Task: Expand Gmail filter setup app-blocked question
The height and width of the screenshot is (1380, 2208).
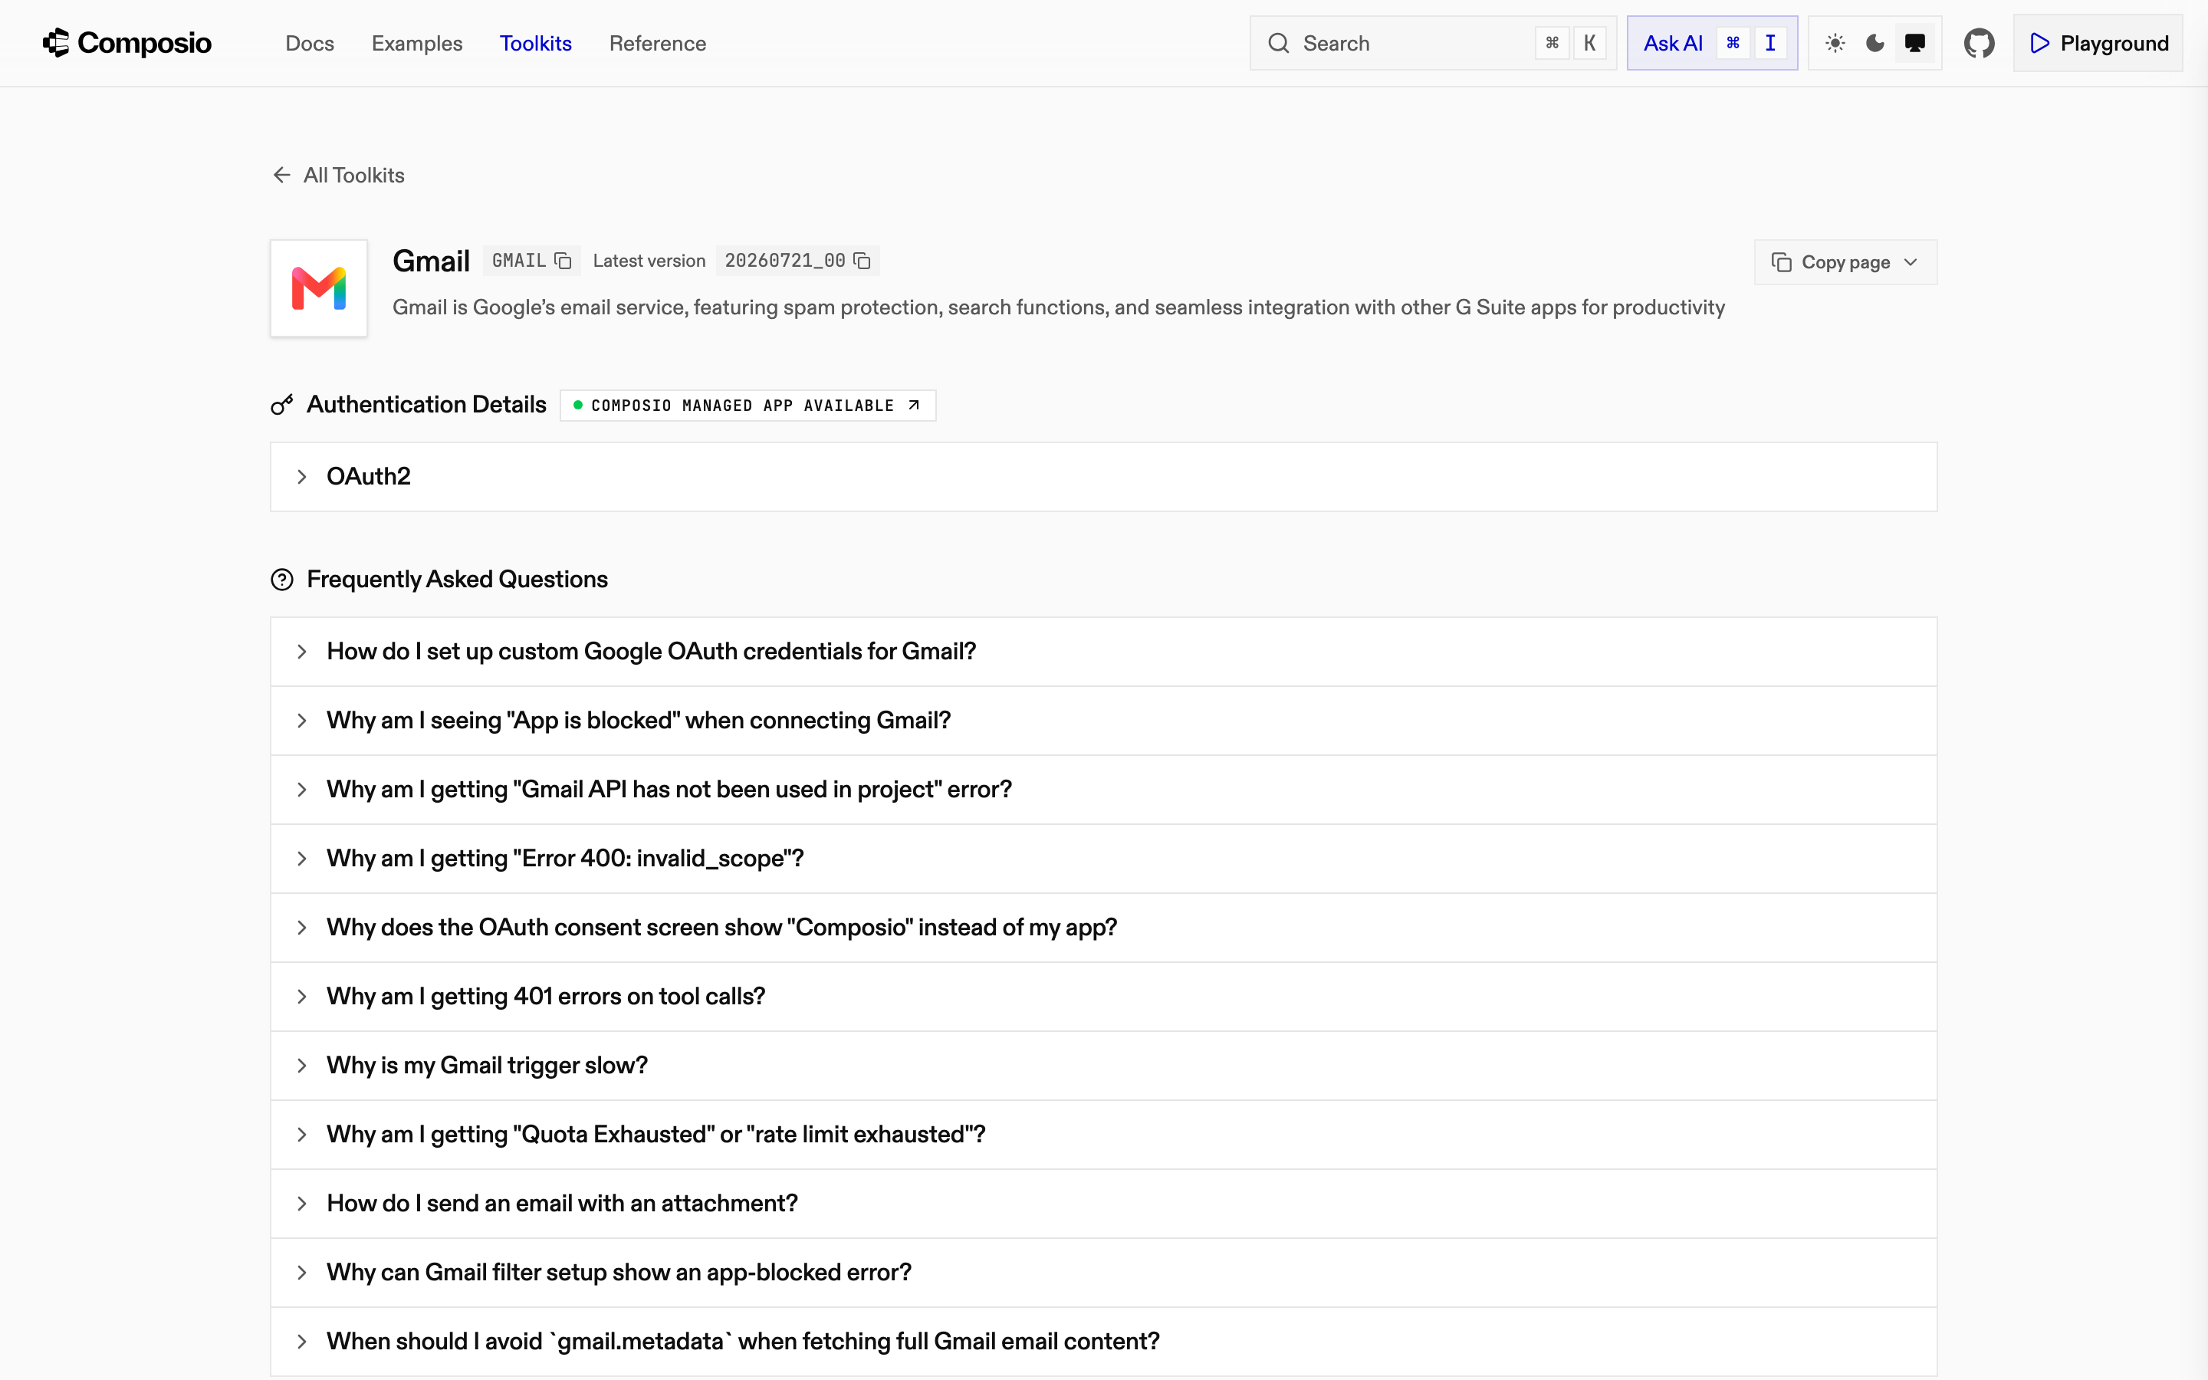Action: (x=1103, y=1273)
